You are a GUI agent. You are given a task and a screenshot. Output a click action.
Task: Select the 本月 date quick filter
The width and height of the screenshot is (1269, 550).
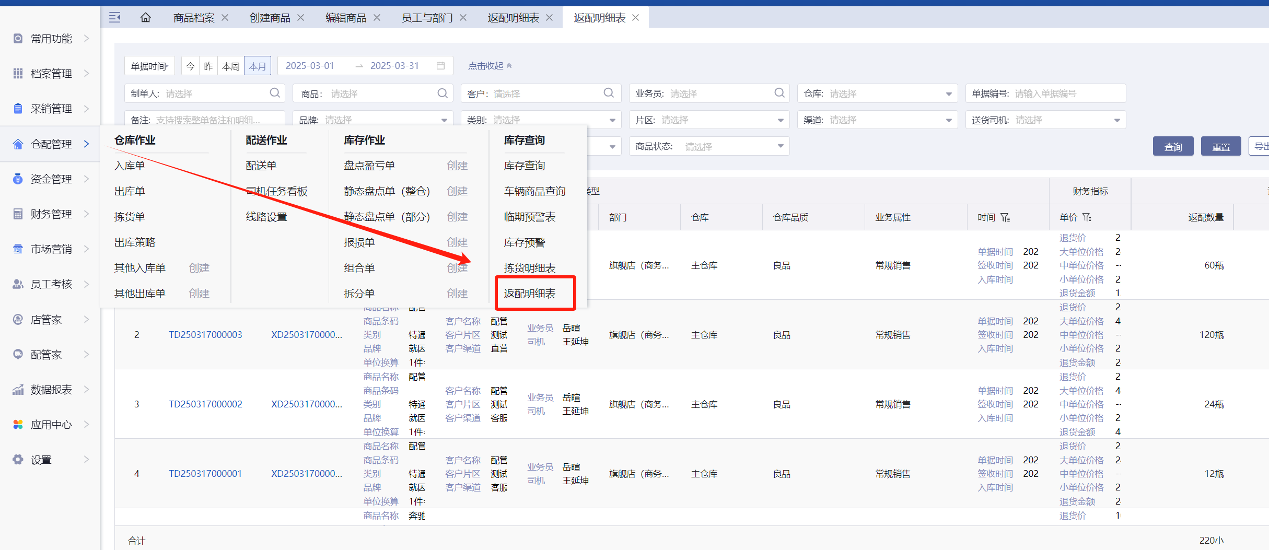click(x=257, y=66)
